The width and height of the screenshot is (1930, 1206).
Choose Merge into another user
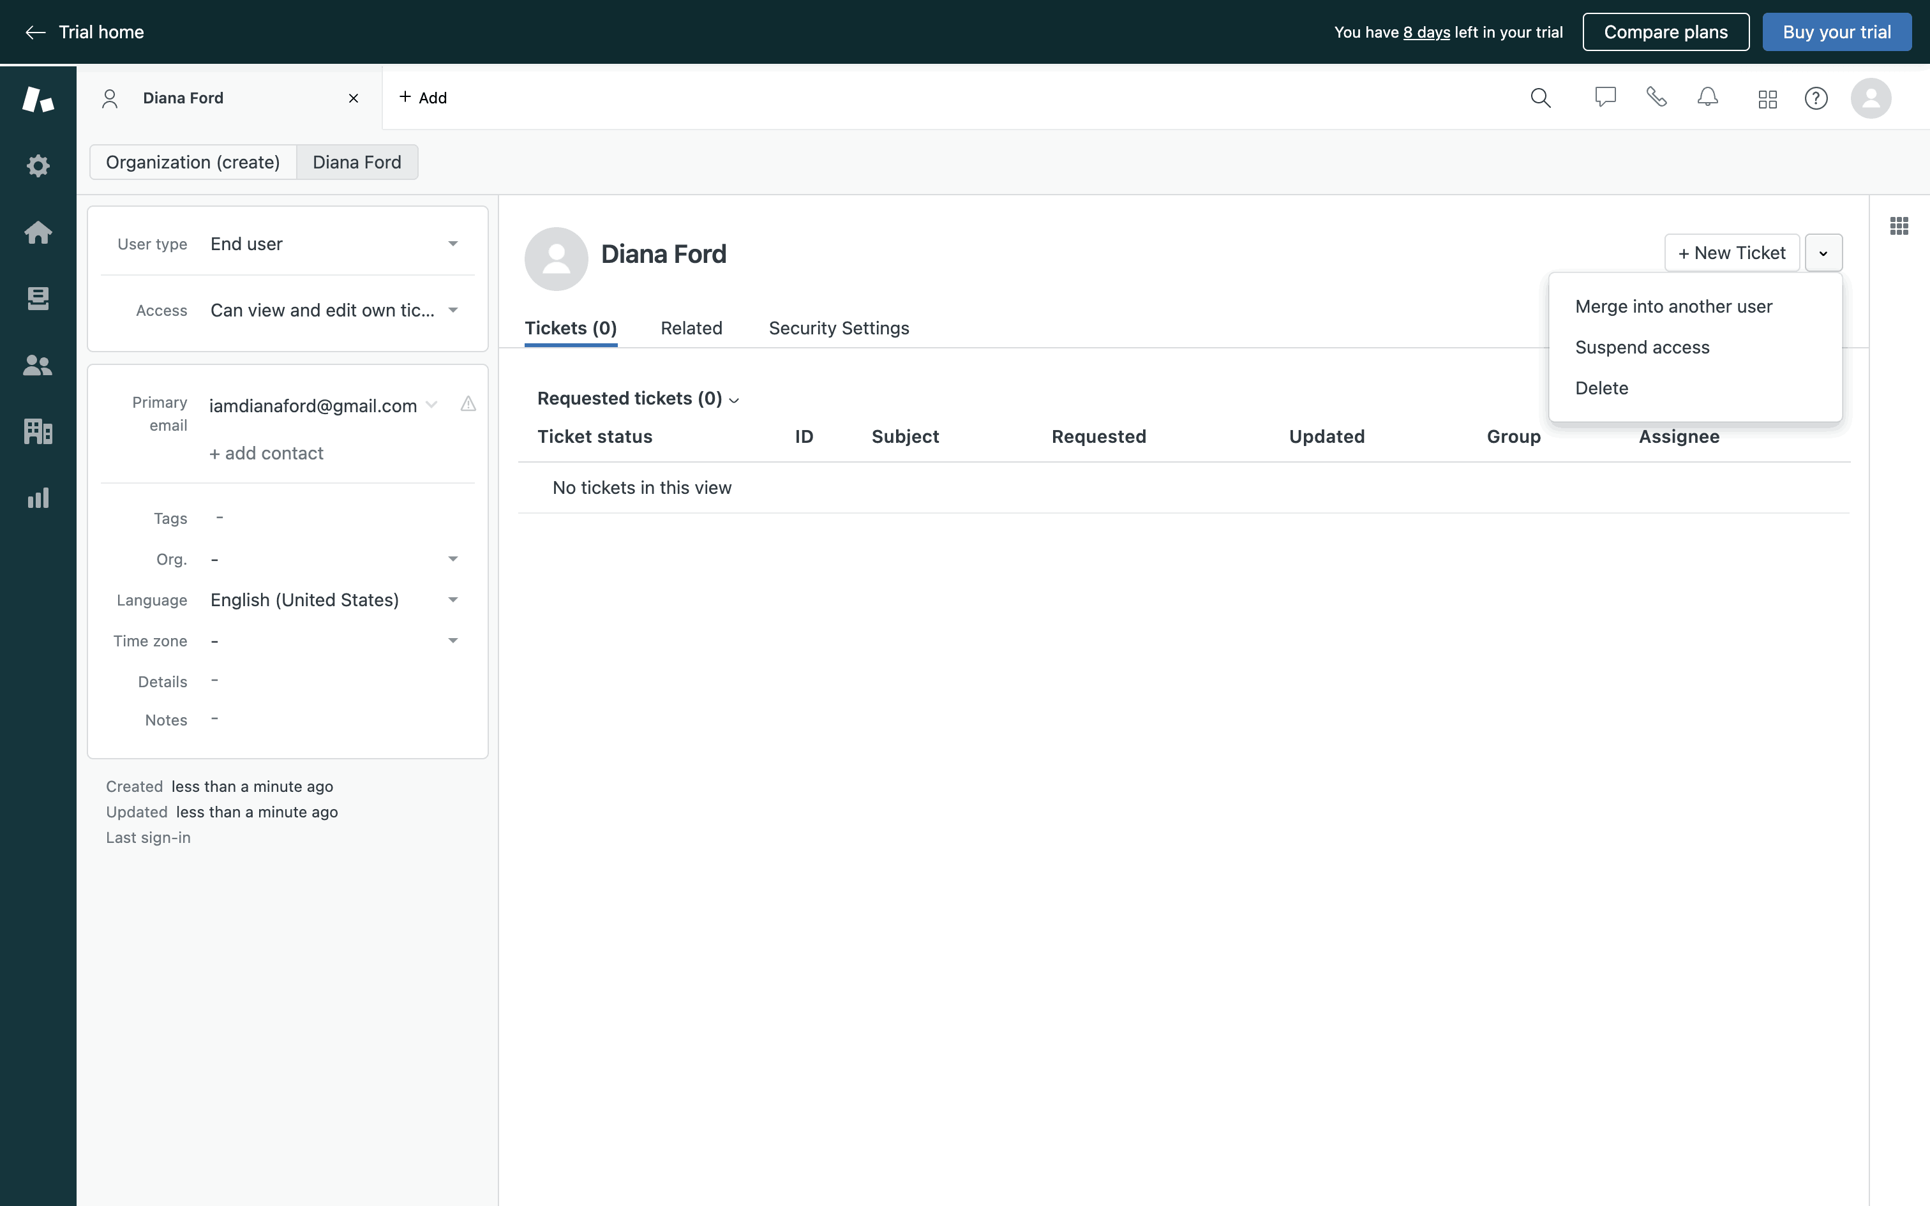[1673, 307]
